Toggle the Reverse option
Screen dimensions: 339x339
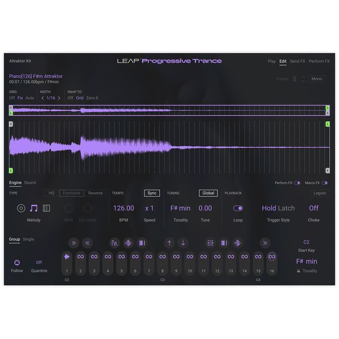click(95, 193)
